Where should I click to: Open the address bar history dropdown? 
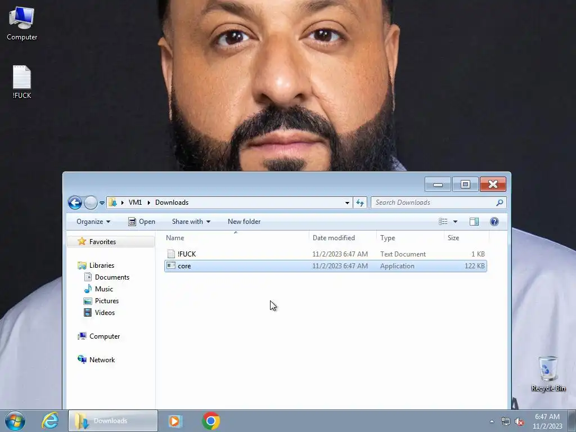click(x=347, y=202)
